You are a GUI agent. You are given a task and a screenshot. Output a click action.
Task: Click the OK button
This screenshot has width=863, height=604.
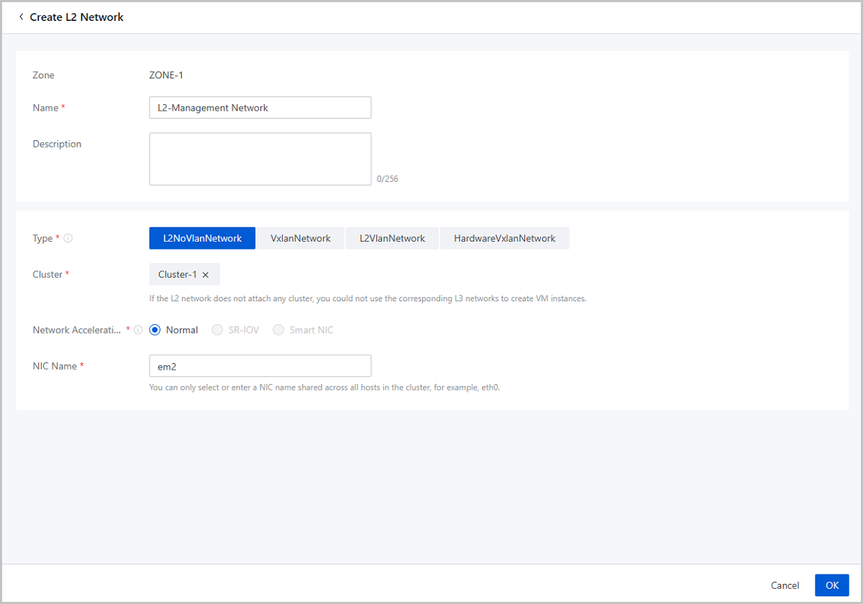click(x=832, y=585)
